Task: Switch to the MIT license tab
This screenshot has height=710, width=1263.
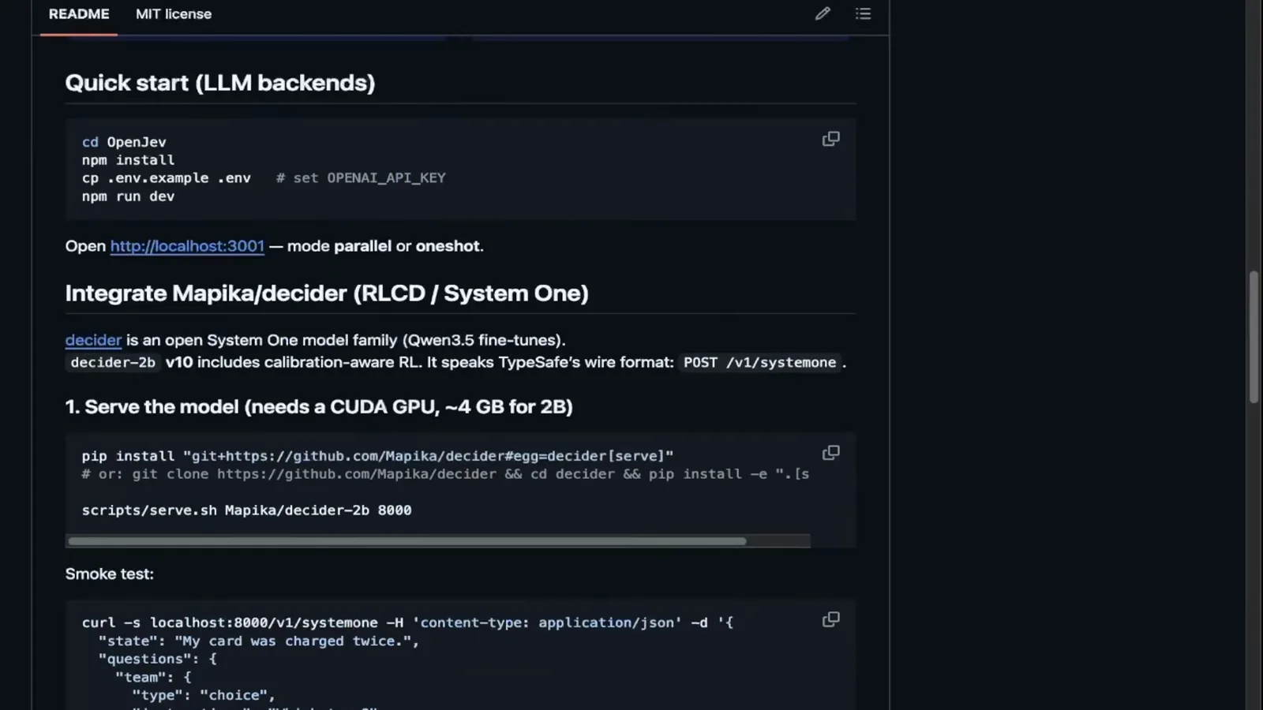Action: 174,14
